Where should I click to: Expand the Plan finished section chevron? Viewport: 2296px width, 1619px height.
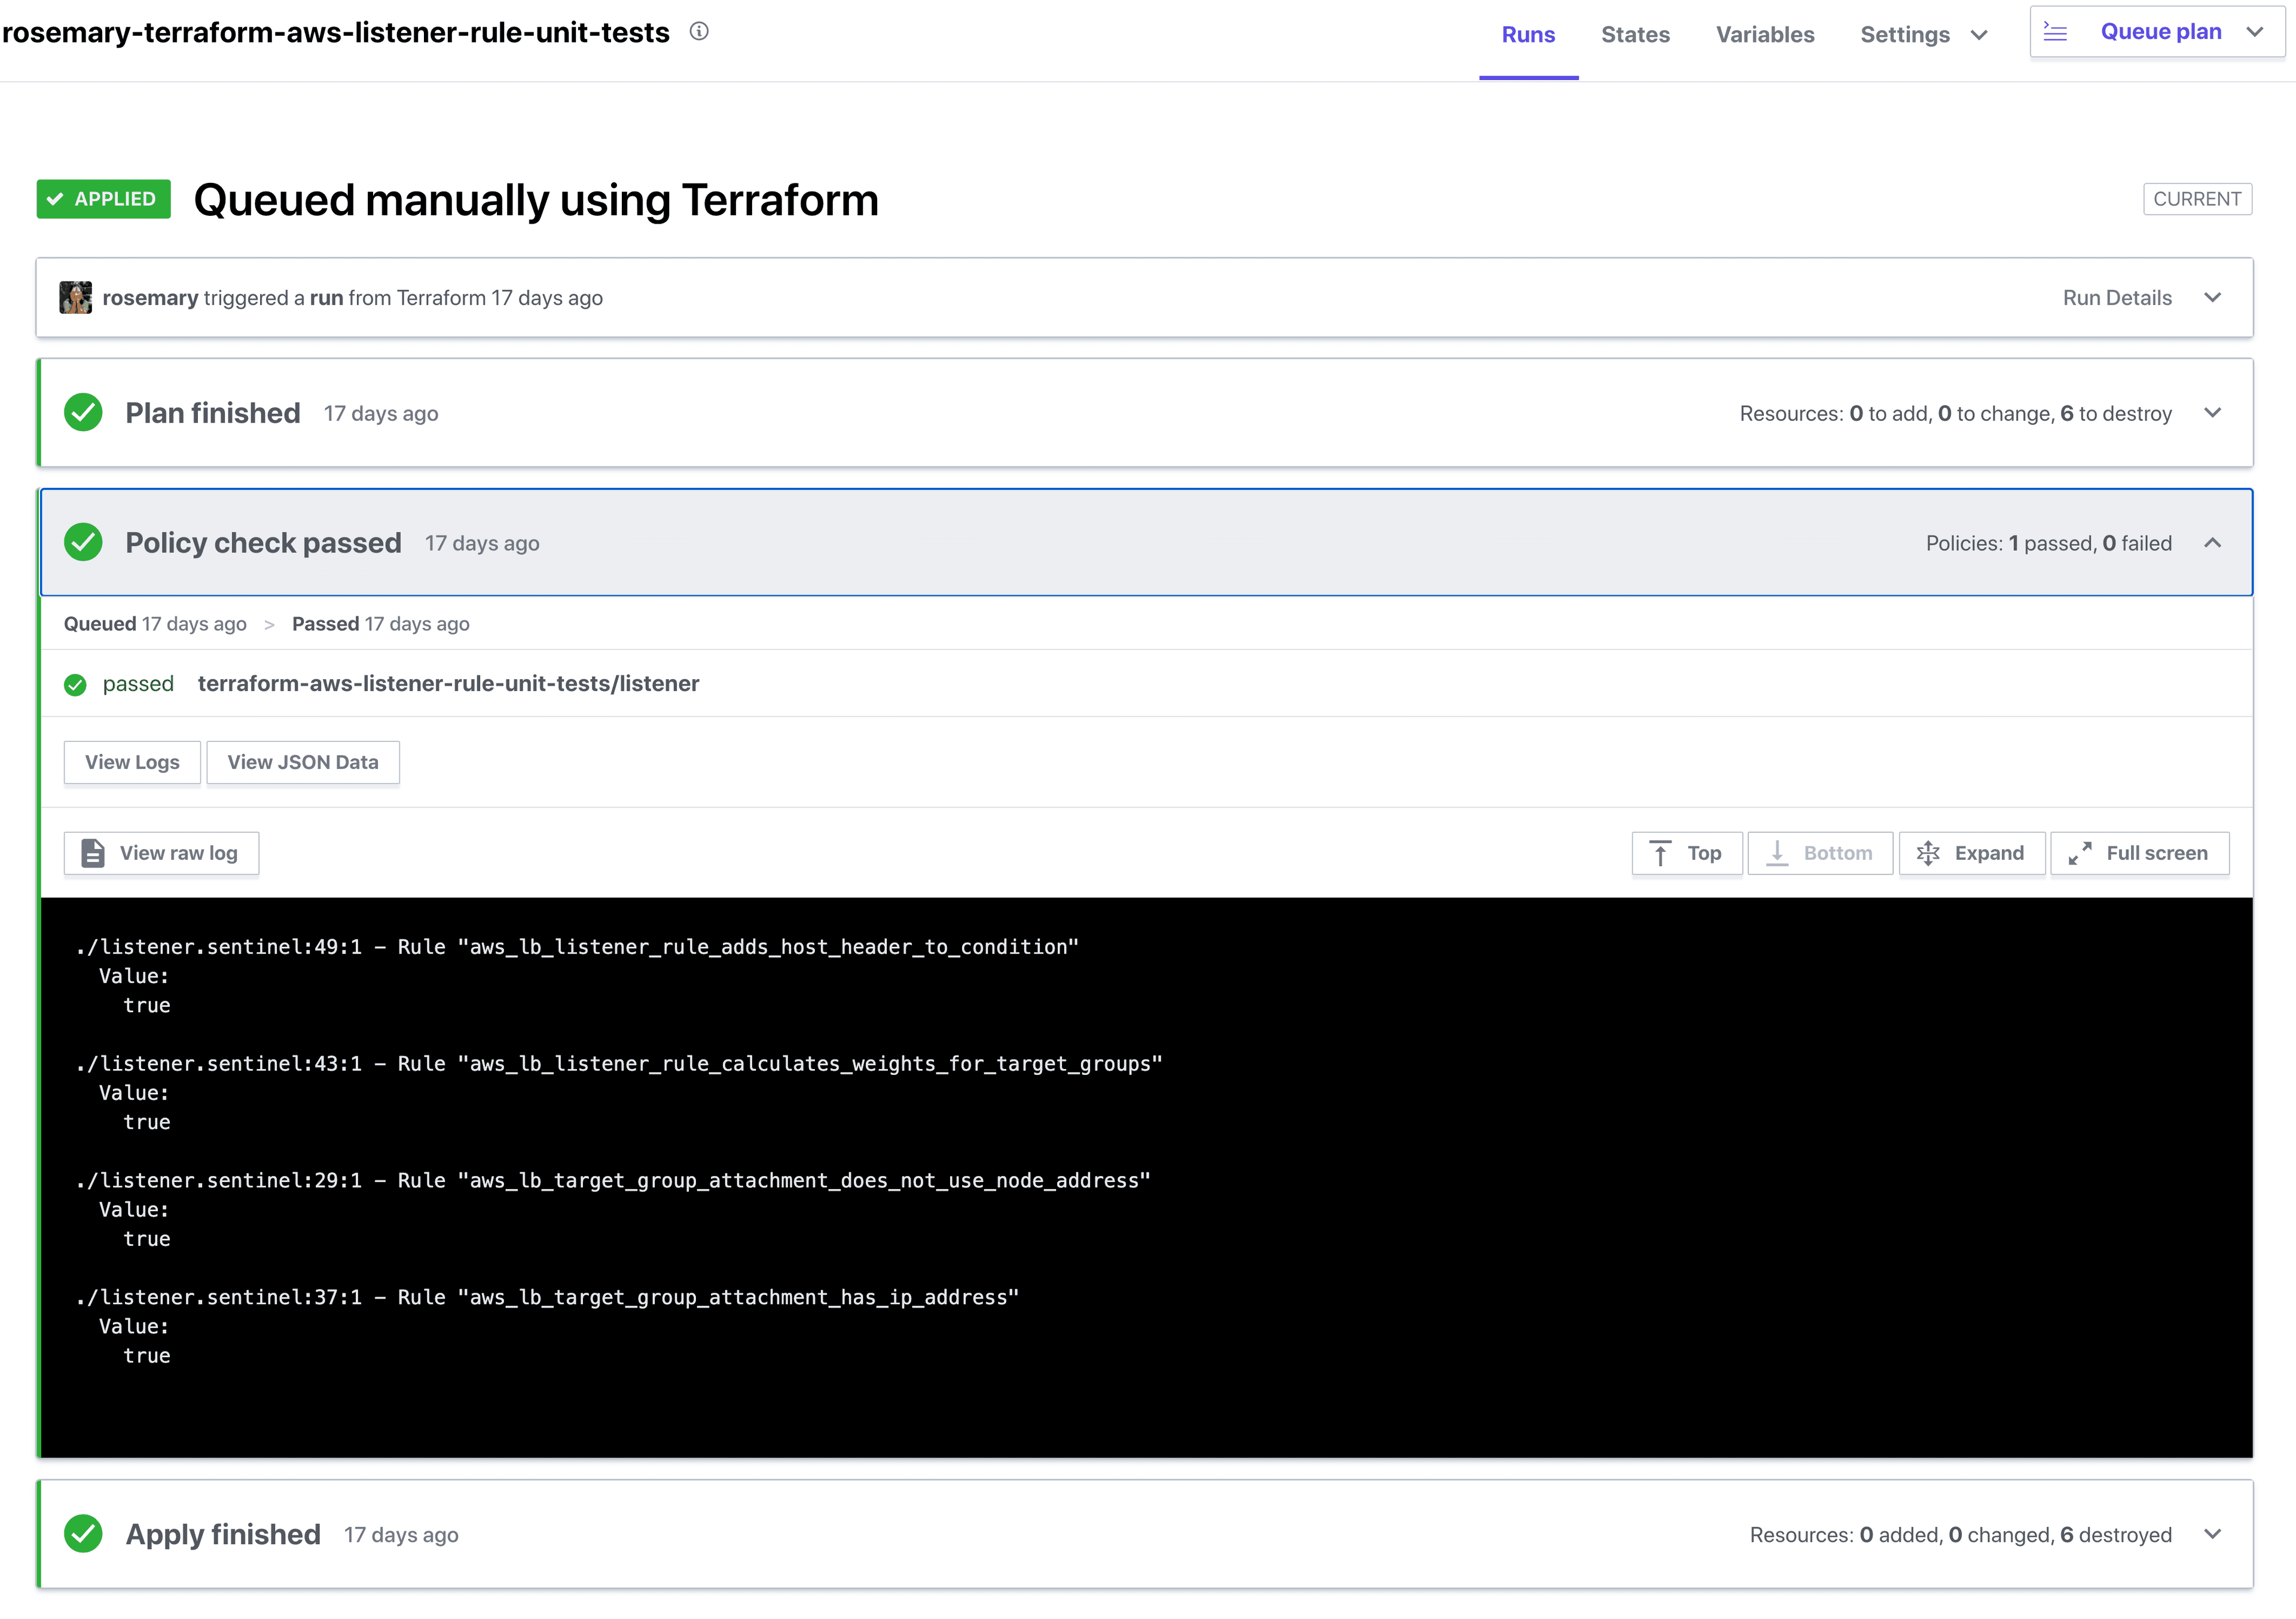point(2213,413)
